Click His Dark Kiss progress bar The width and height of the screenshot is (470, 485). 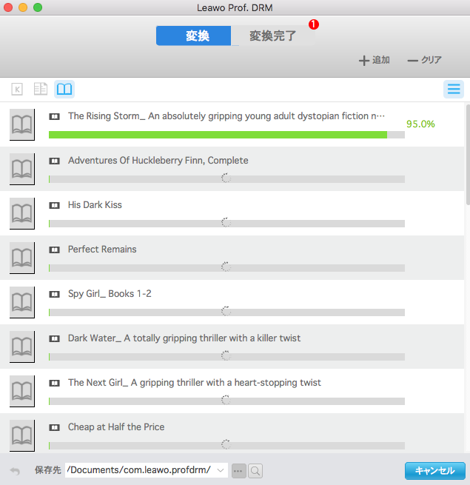226,224
